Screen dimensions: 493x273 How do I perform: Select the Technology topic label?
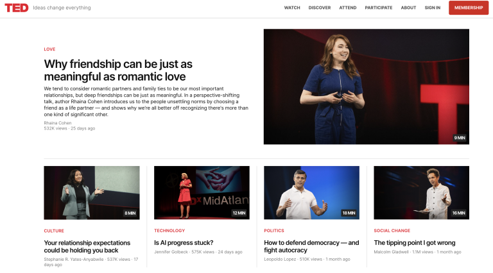(x=169, y=231)
